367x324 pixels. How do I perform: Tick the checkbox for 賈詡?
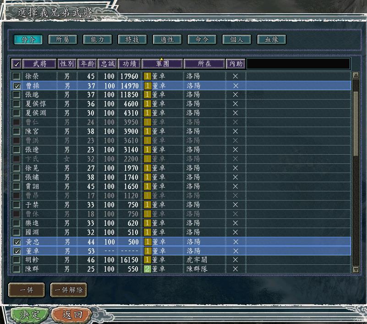(x=16, y=186)
